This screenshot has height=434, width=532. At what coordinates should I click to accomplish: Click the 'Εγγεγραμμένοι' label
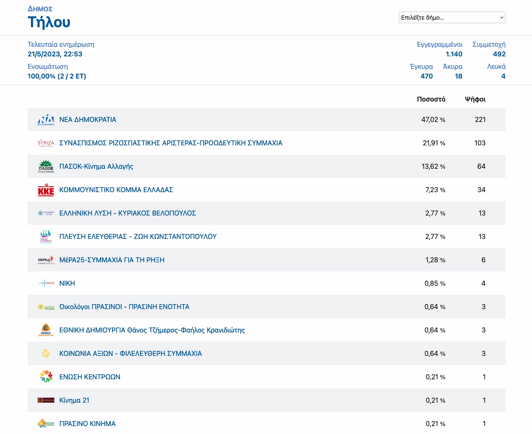pos(440,44)
